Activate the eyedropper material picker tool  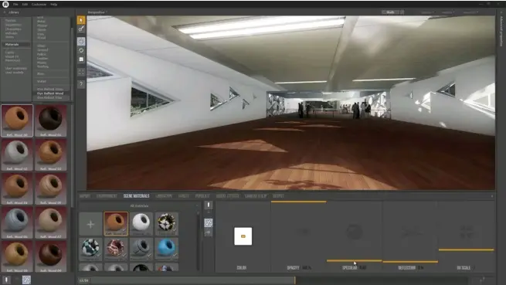[81, 29]
